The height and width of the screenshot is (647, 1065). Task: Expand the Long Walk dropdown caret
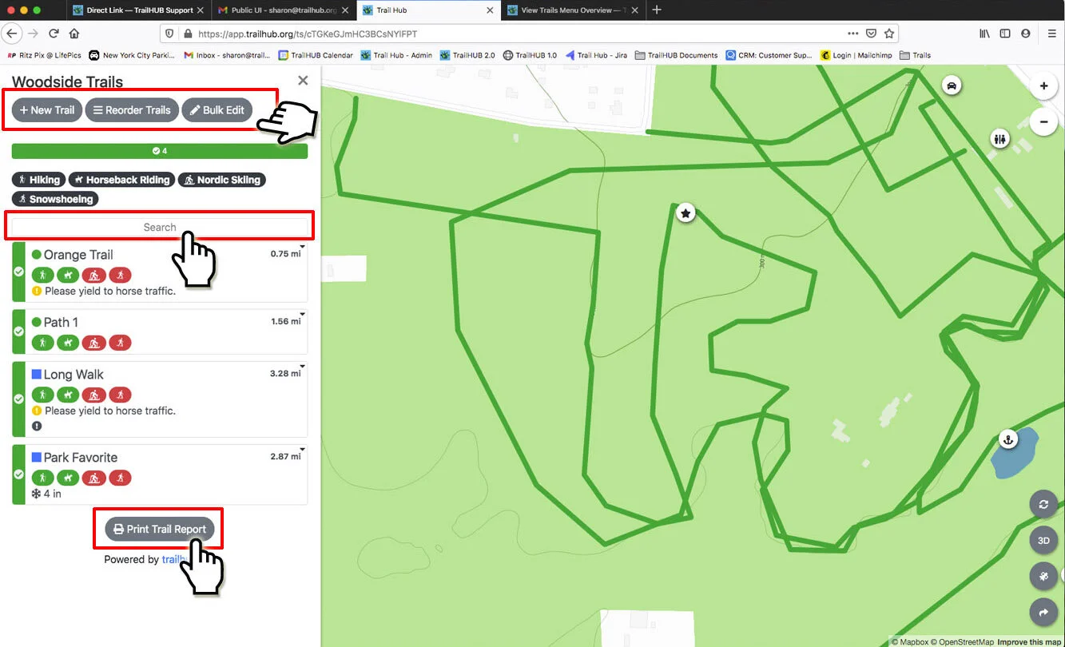(x=303, y=366)
